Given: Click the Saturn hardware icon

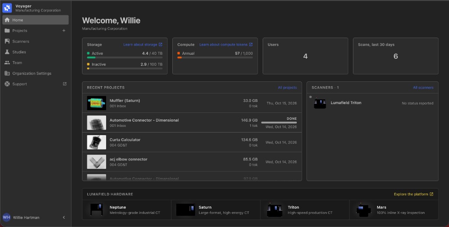Looking at the screenshot, I should (x=185, y=210).
